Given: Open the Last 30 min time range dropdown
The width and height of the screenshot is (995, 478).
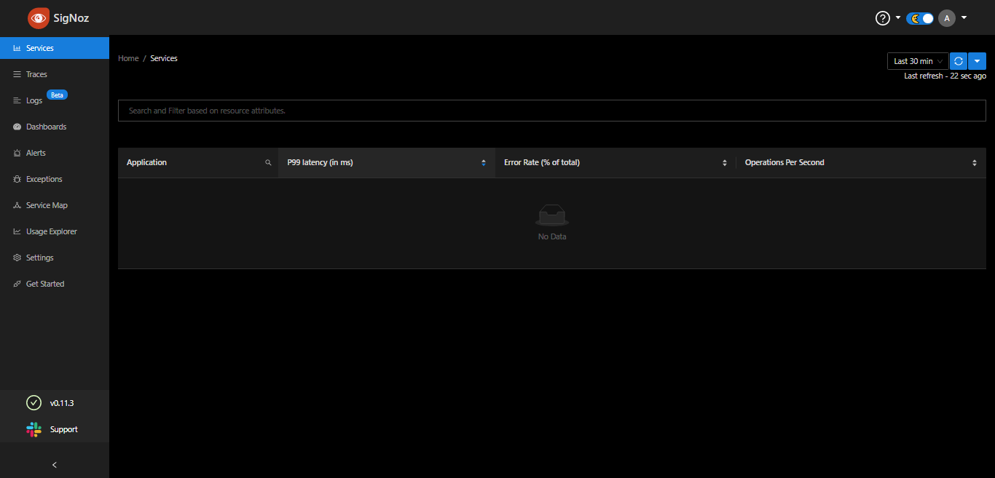Looking at the screenshot, I should [917, 61].
